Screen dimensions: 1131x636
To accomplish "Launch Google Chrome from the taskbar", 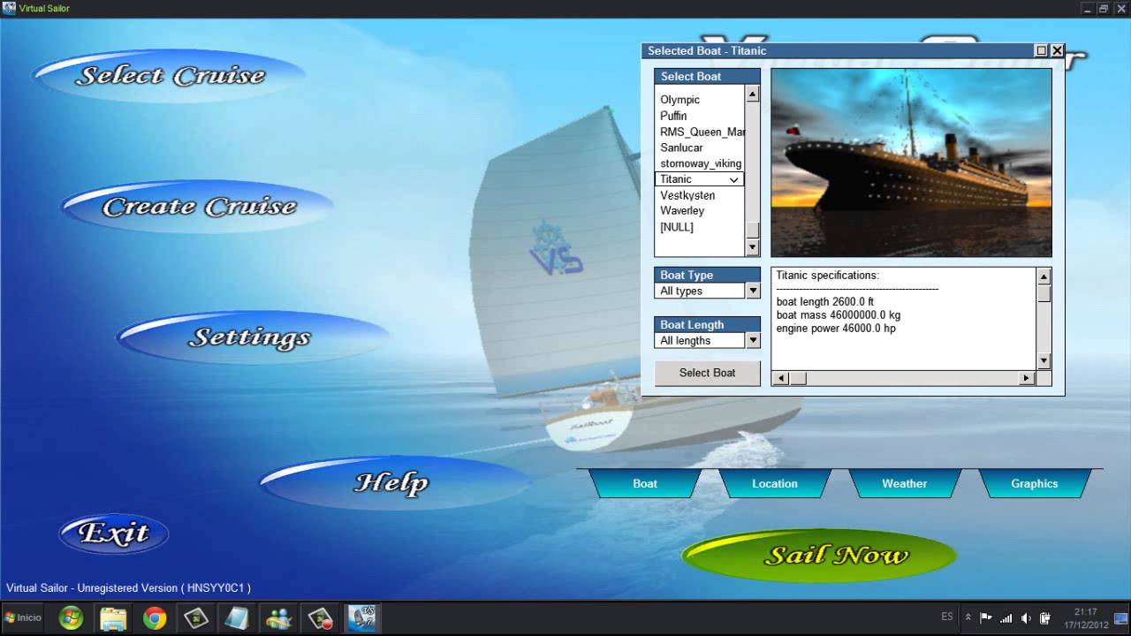I will tap(155, 617).
